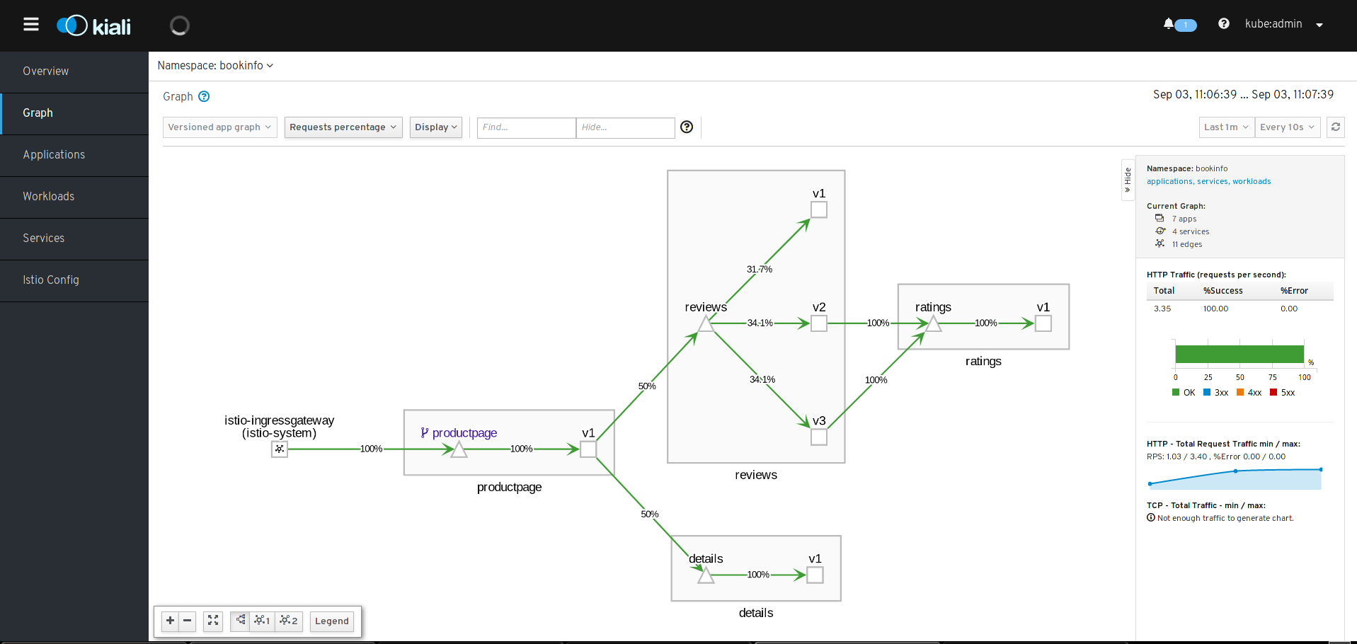The height and width of the screenshot is (644, 1357).
Task: Open Workloads page in sidebar
Action: pos(74,197)
